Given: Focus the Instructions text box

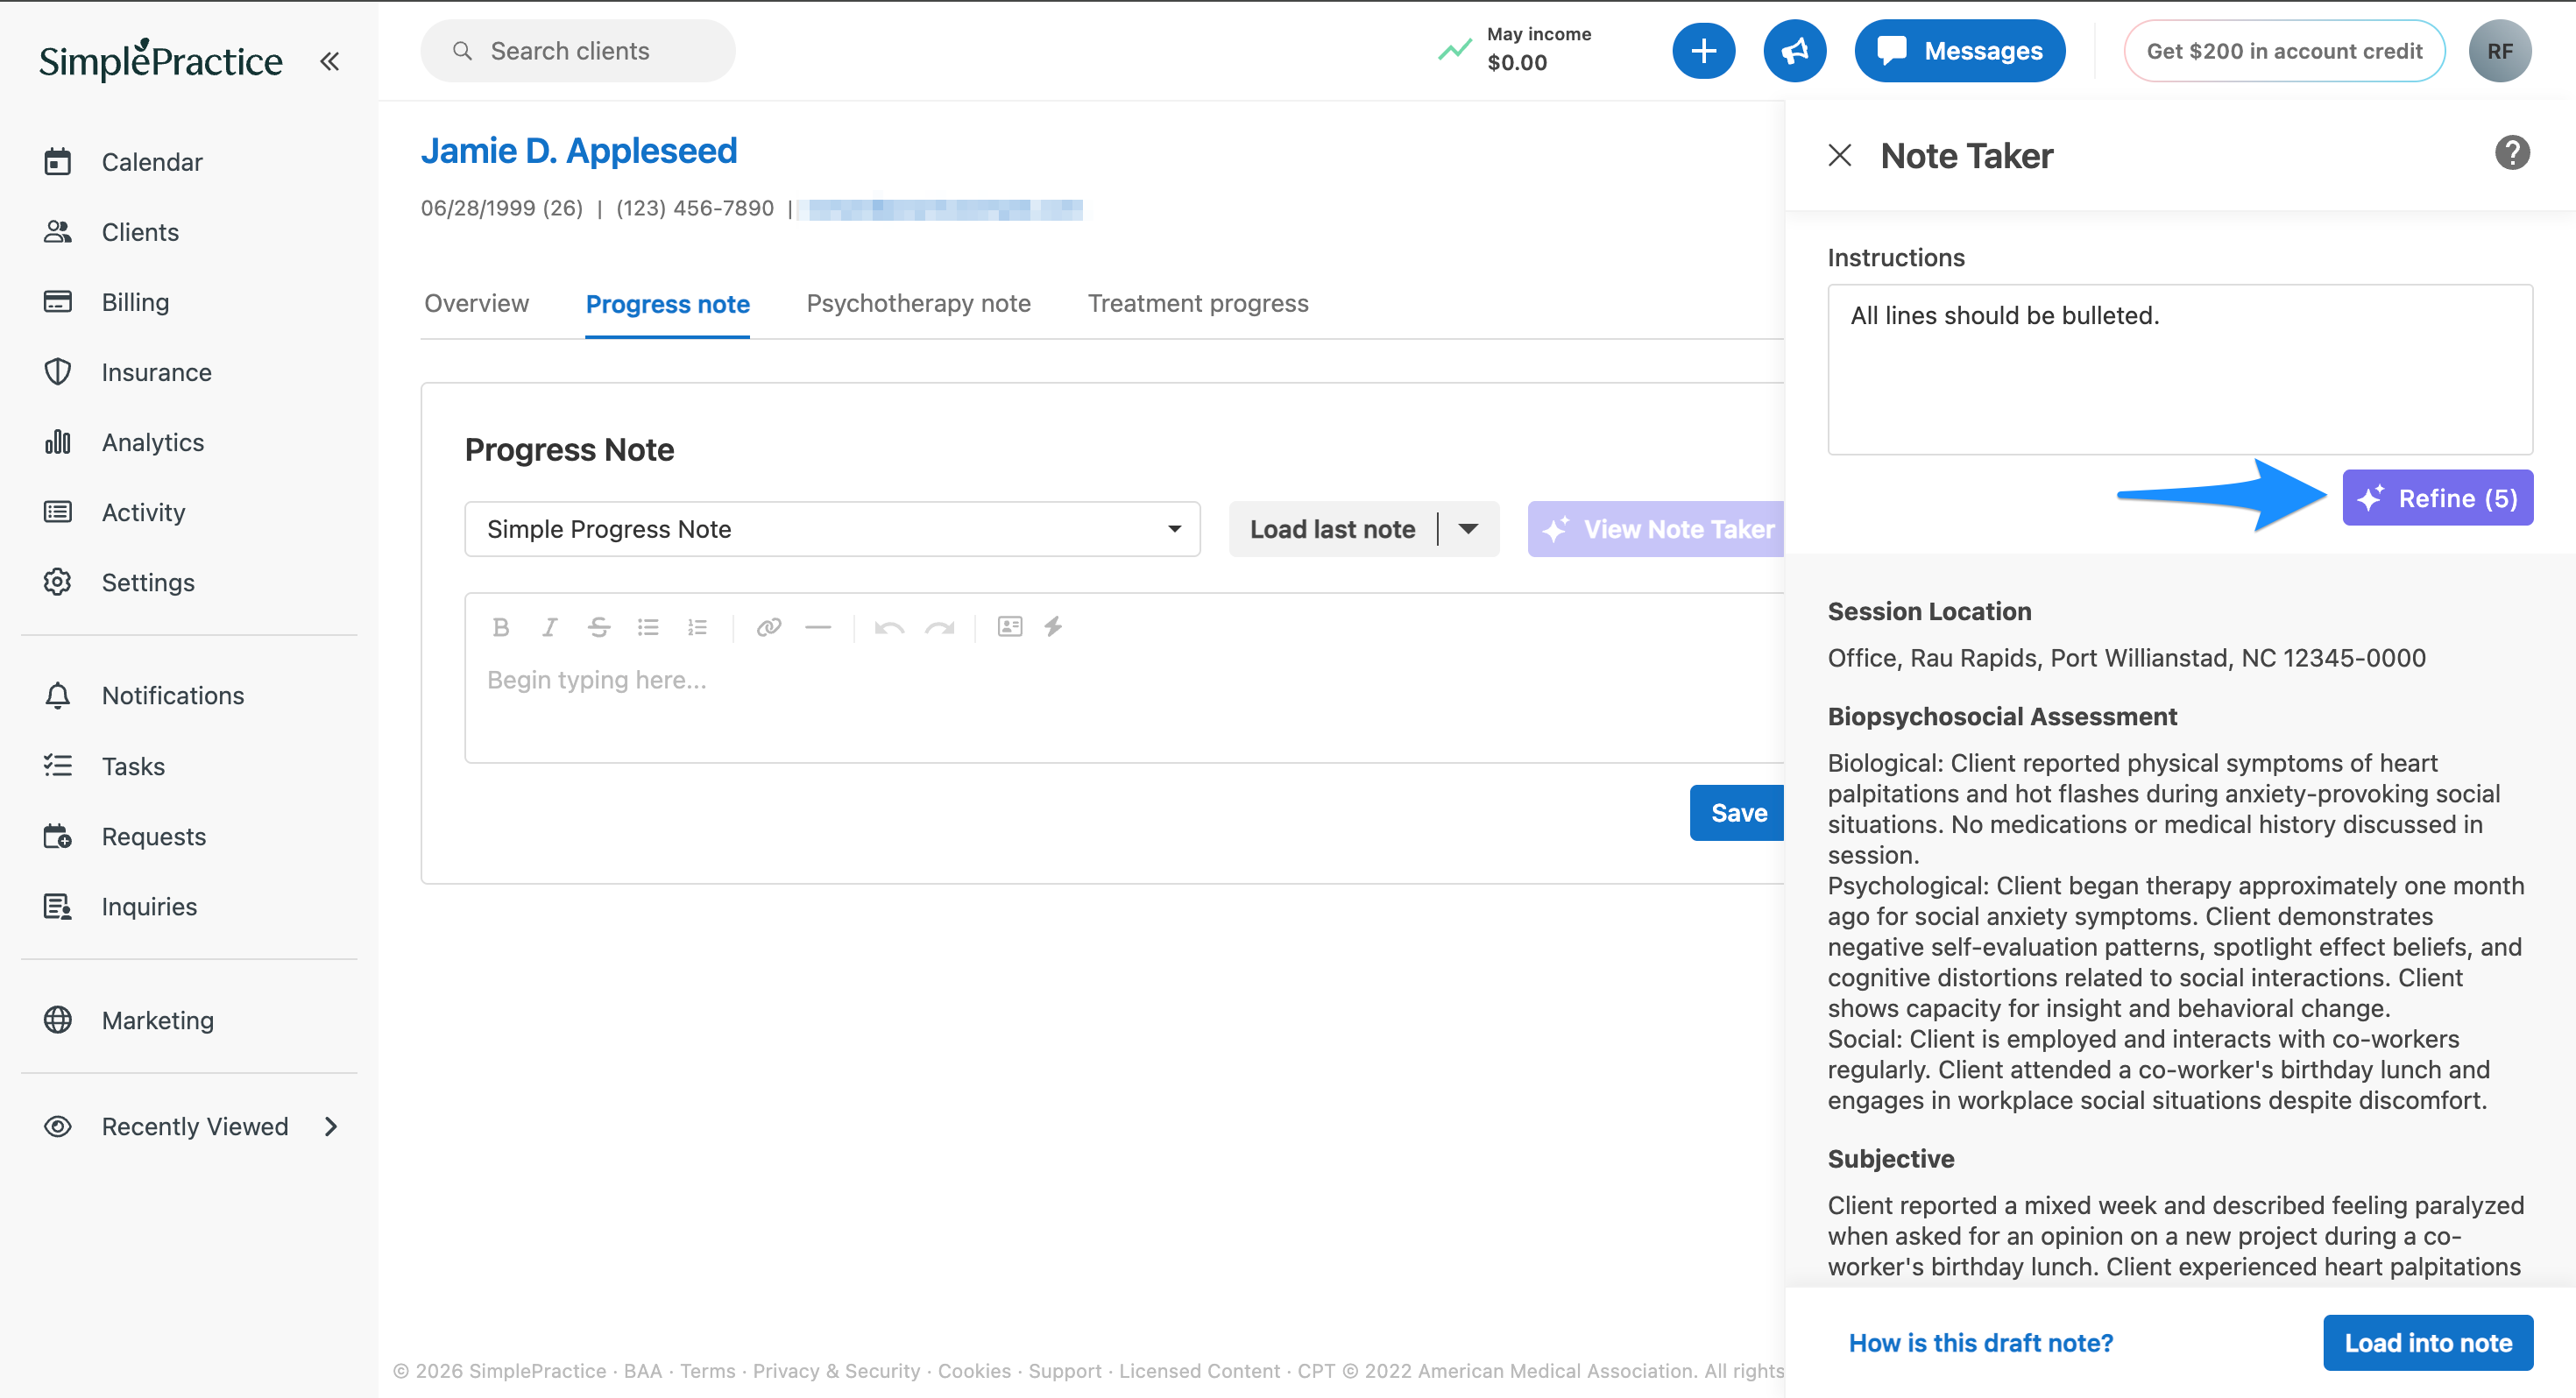Looking at the screenshot, I should (2180, 370).
